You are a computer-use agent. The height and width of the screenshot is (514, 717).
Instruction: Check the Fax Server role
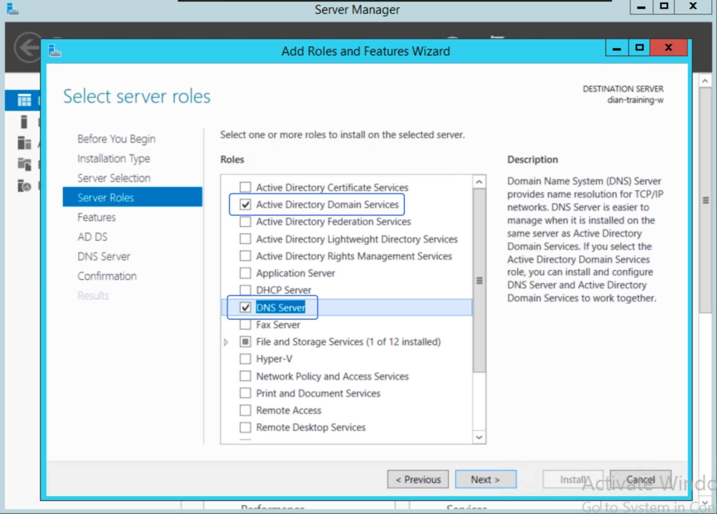point(246,324)
